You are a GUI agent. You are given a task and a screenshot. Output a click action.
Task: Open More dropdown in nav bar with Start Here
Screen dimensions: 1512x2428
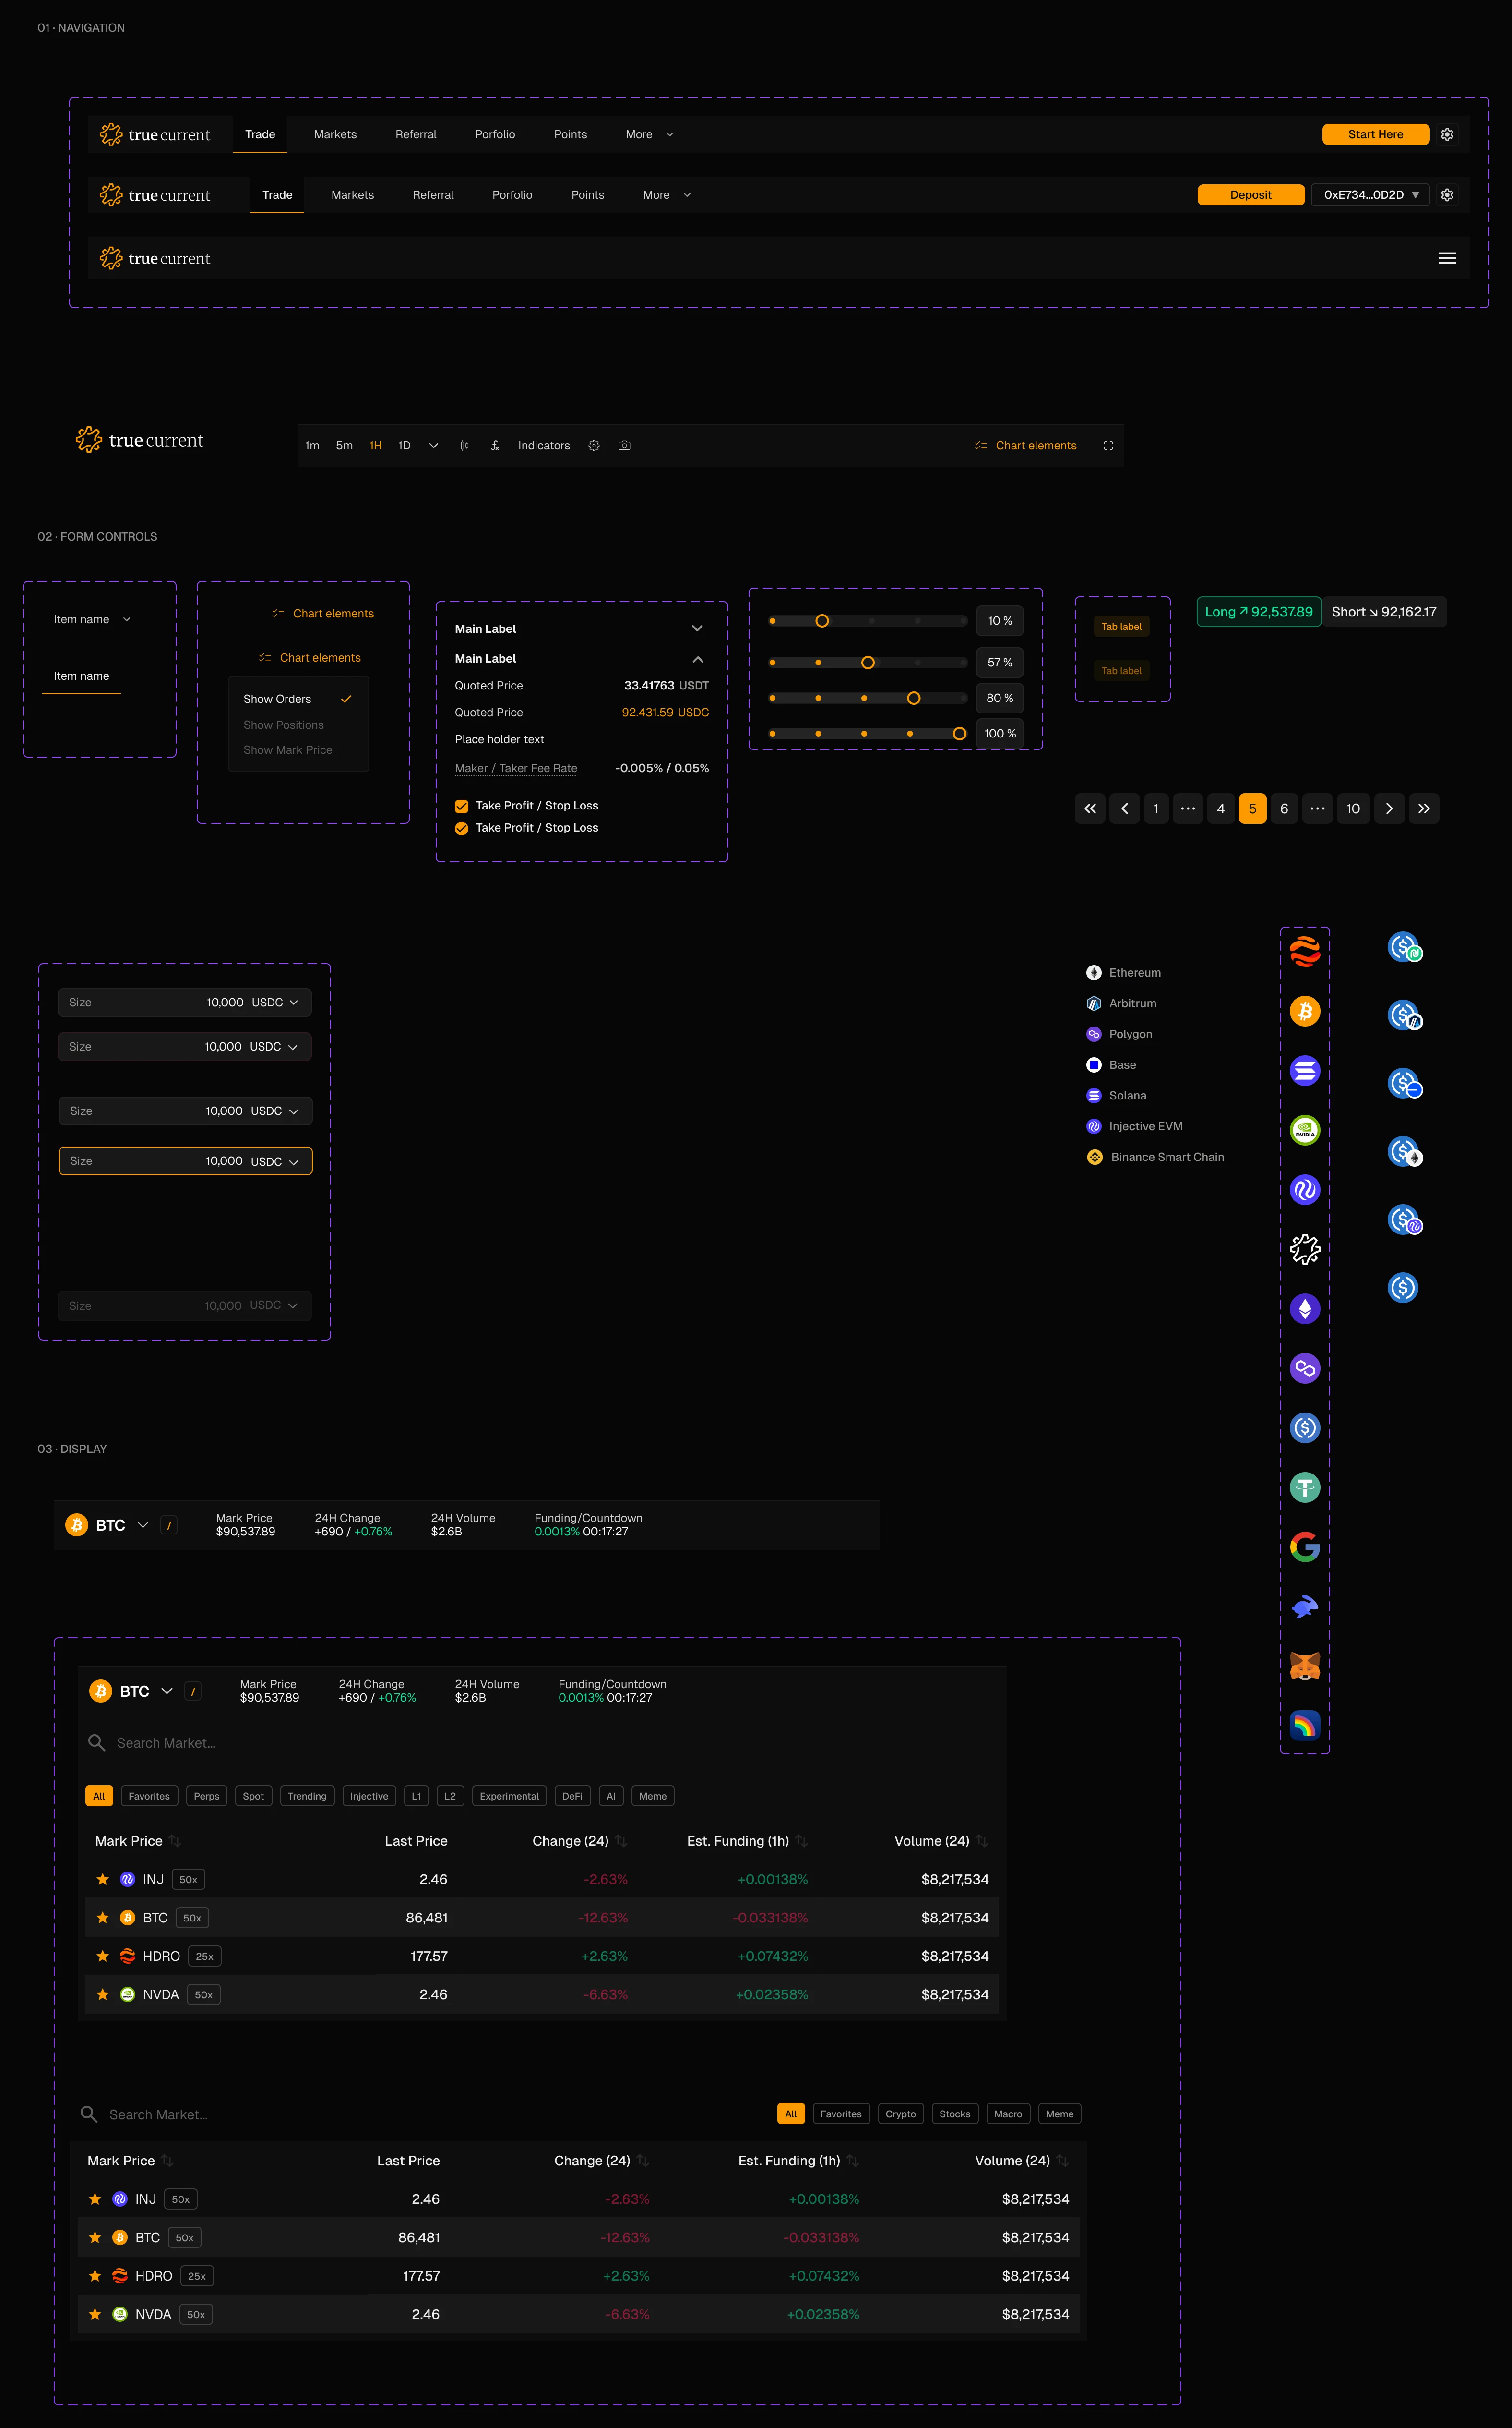pyautogui.click(x=650, y=134)
